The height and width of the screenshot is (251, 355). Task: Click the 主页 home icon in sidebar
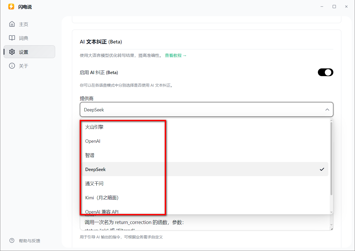(x=12, y=24)
